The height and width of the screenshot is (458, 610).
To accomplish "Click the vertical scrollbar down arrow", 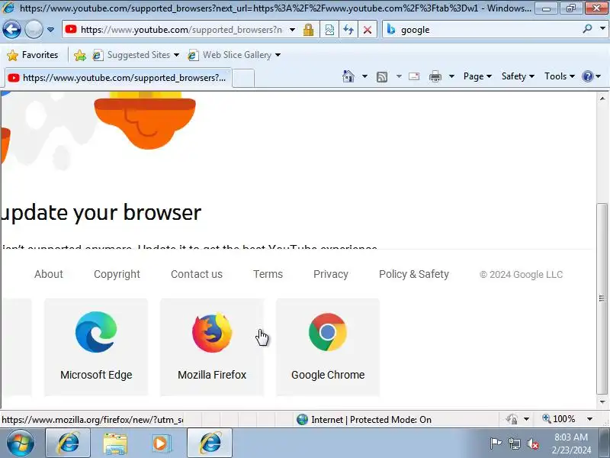I will click(602, 402).
